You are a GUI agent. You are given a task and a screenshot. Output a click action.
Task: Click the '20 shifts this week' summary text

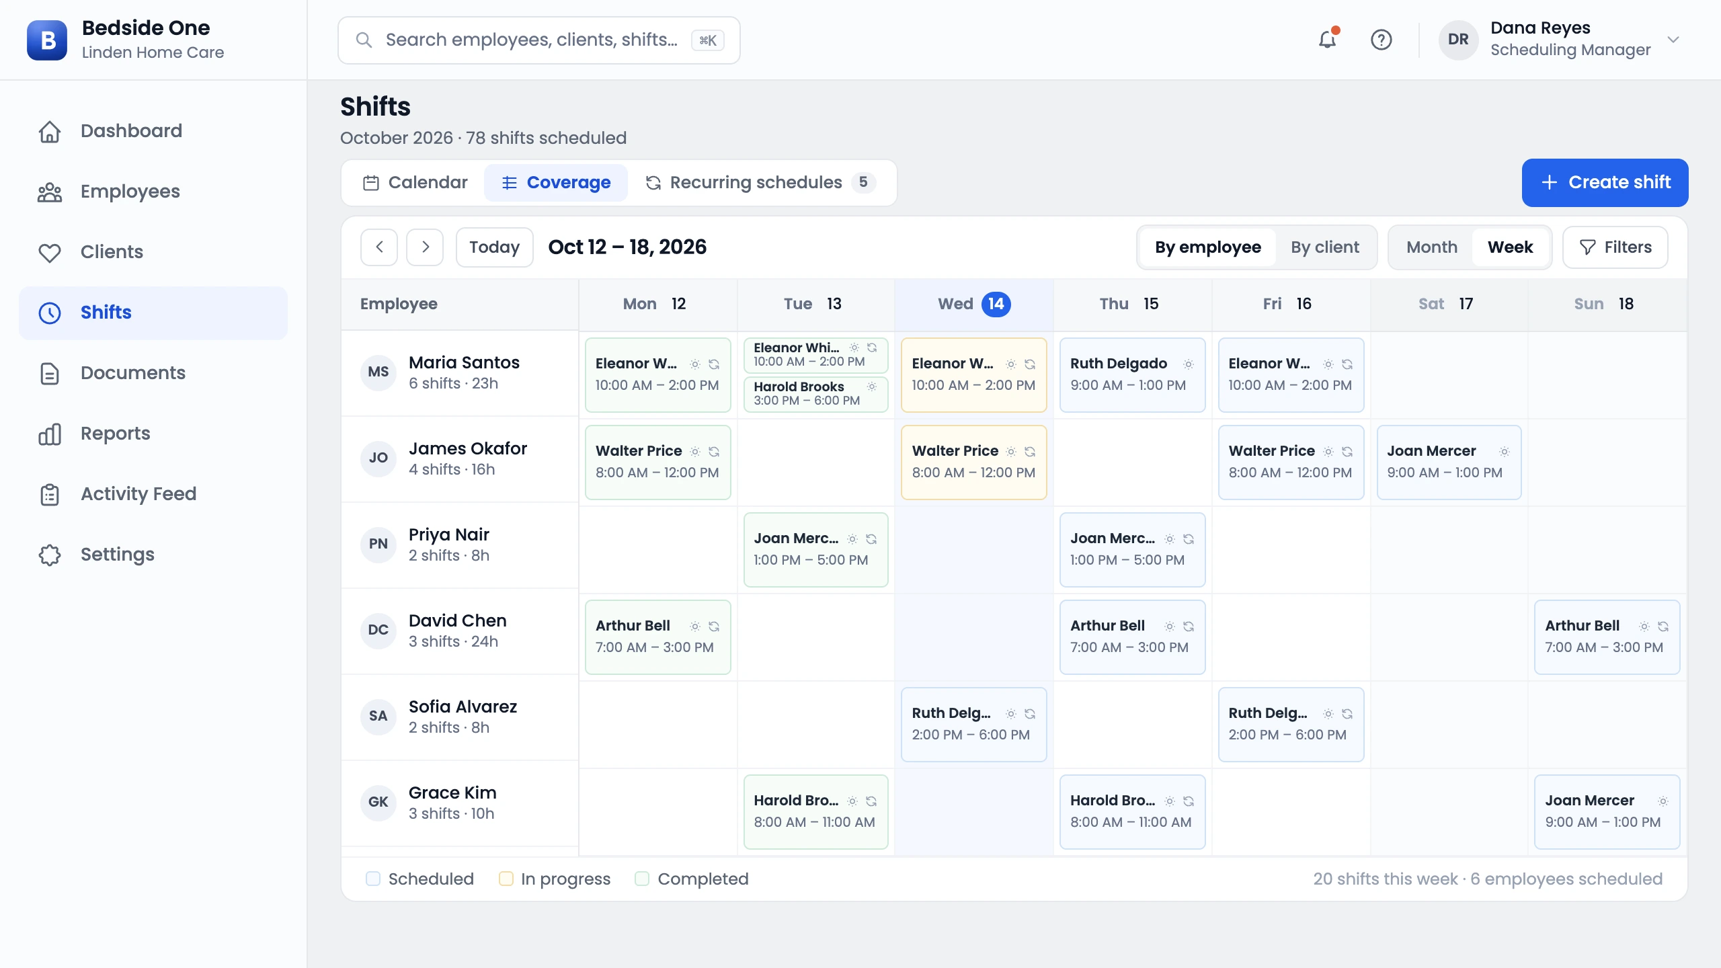(1385, 879)
